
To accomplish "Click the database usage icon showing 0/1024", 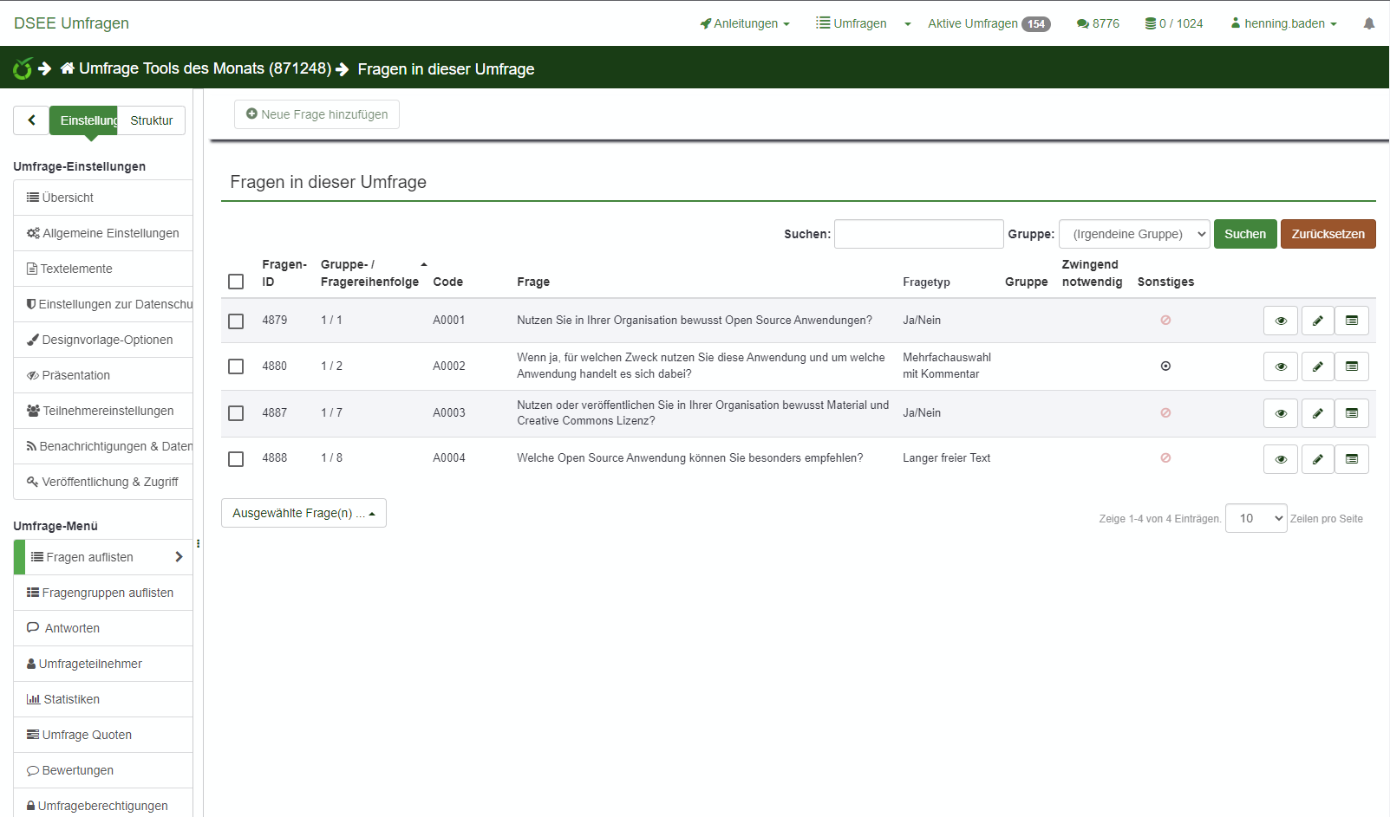I will coord(1172,23).
